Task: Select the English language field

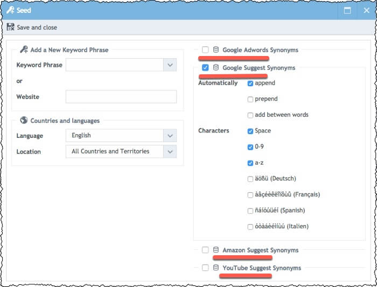Action: tap(115, 136)
